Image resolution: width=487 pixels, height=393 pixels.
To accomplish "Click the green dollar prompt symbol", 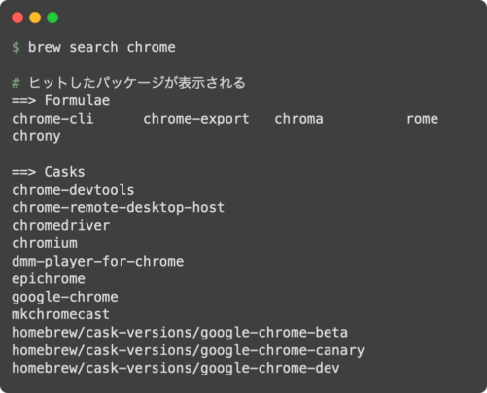I will click(16, 48).
